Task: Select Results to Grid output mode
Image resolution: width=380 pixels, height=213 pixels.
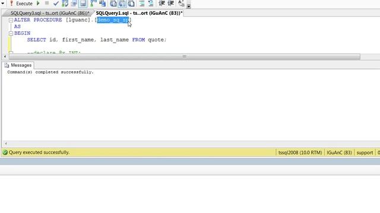Action: pyautogui.click(x=122, y=4)
